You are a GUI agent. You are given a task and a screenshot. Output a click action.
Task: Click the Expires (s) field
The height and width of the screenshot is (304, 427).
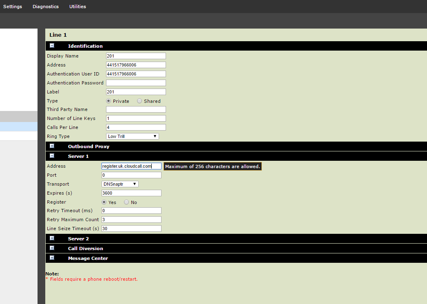132,193
